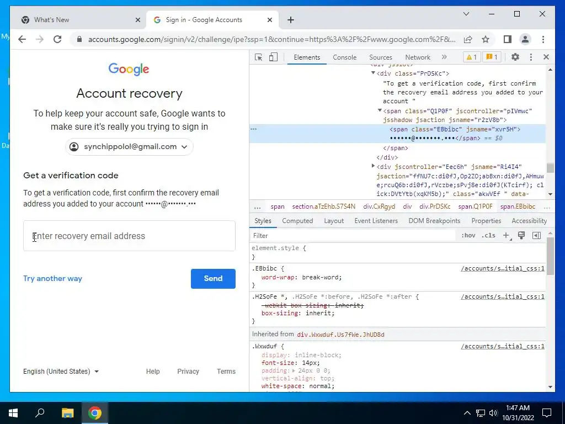Open the Properties sub-tab
Viewport: 565px width, 424px height.
pyautogui.click(x=486, y=221)
